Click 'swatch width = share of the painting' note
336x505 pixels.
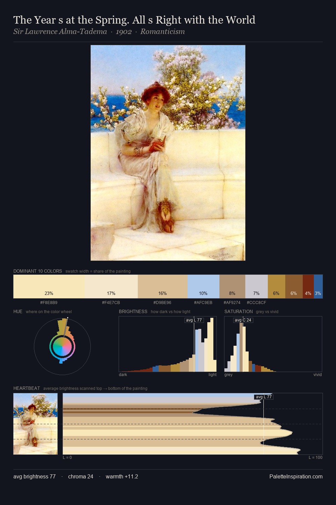(98, 271)
